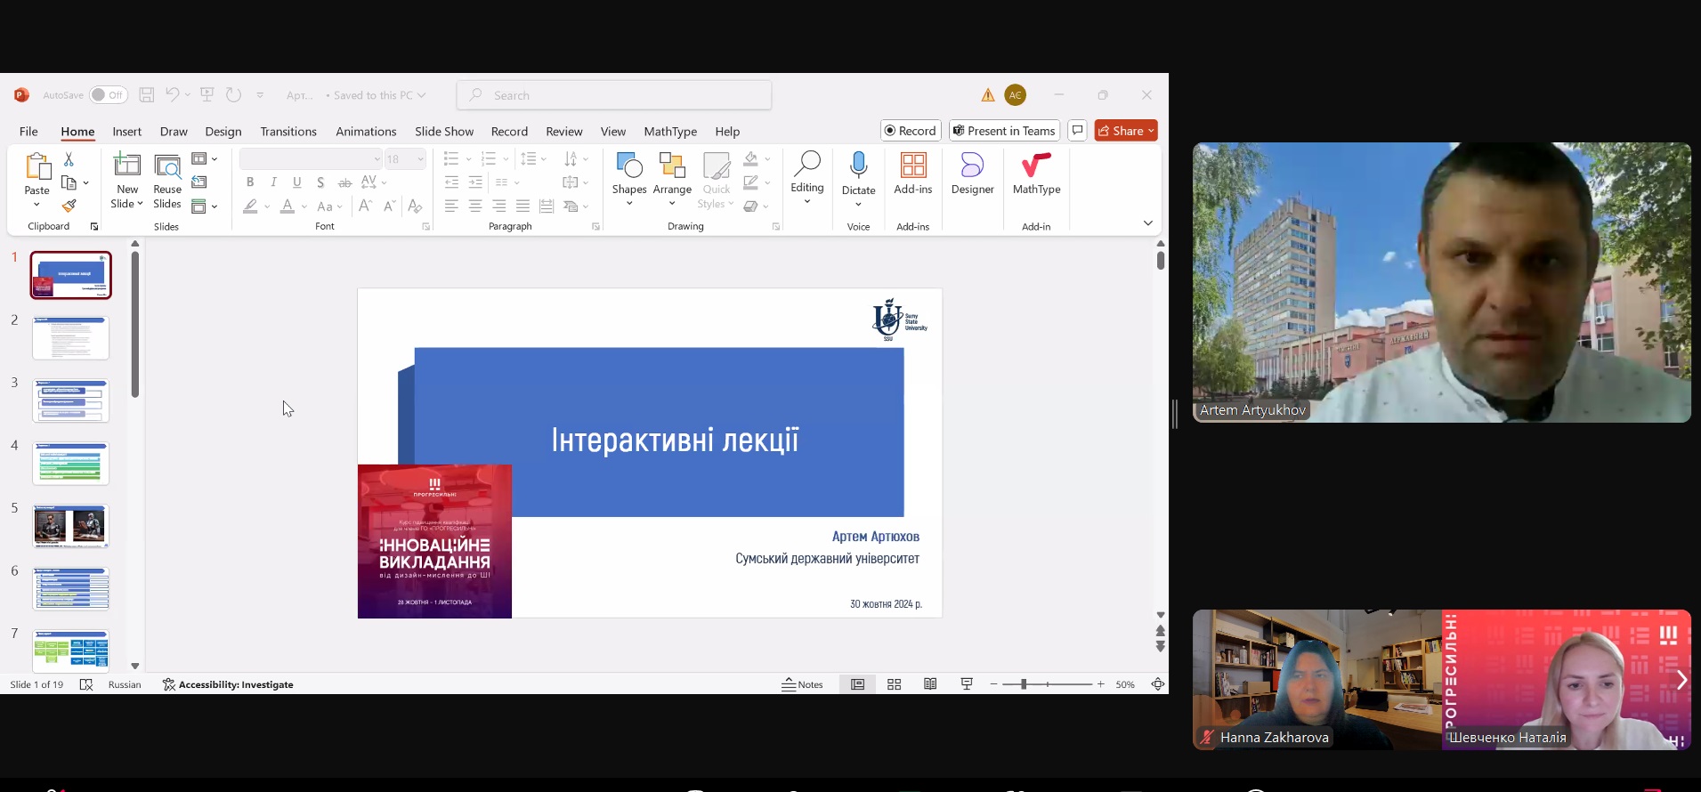Launch MathType add-in

pyautogui.click(x=1036, y=174)
